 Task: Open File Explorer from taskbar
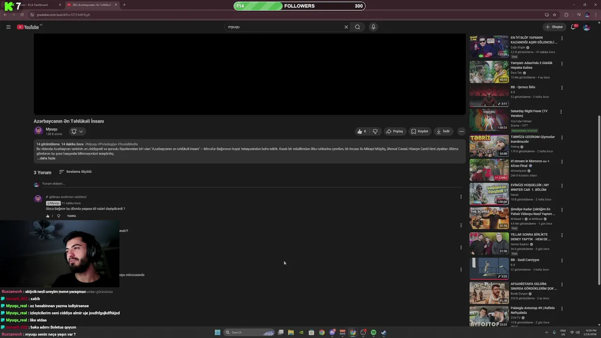click(x=291, y=332)
